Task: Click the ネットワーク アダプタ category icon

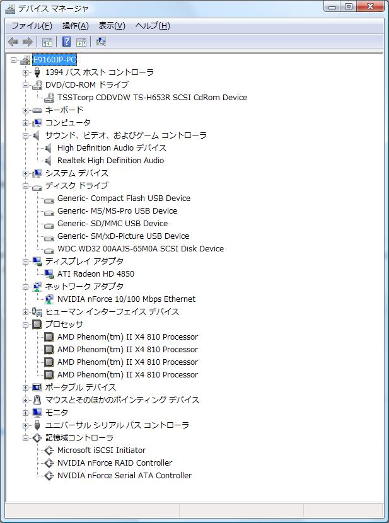Action: pos(37,287)
